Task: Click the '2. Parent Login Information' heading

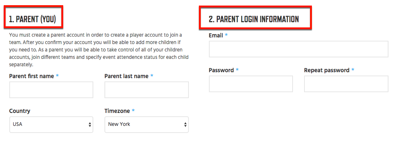Action: [254, 19]
